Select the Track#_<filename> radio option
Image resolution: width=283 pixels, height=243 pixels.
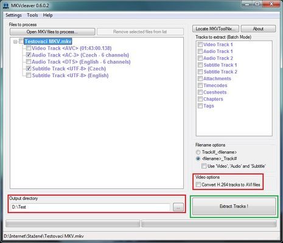198,152
